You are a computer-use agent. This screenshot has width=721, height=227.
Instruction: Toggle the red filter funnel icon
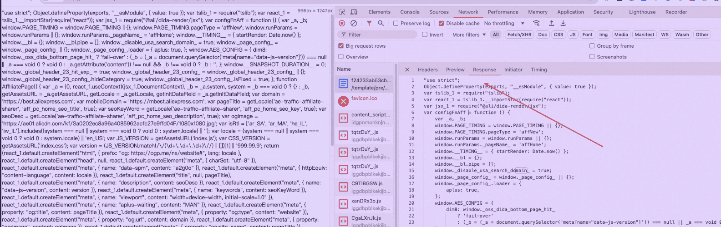point(369,23)
